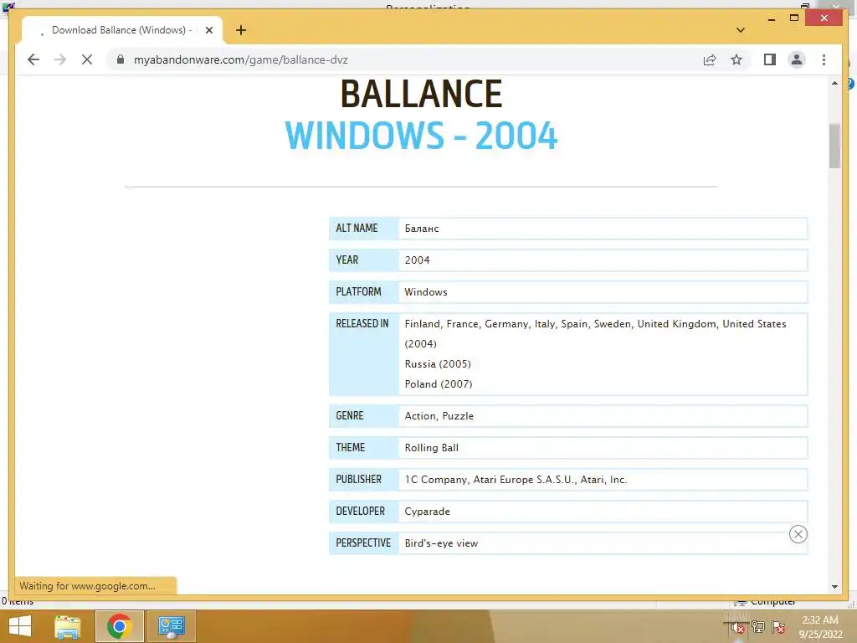Click the Atari, Inc. publisher link
The height and width of the screenshot is (643, 857).
(x=603, y=480)
